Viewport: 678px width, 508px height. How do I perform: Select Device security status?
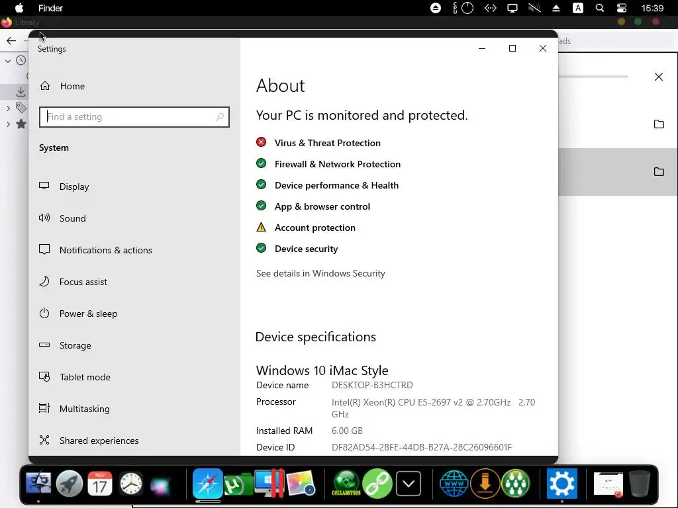297,249
